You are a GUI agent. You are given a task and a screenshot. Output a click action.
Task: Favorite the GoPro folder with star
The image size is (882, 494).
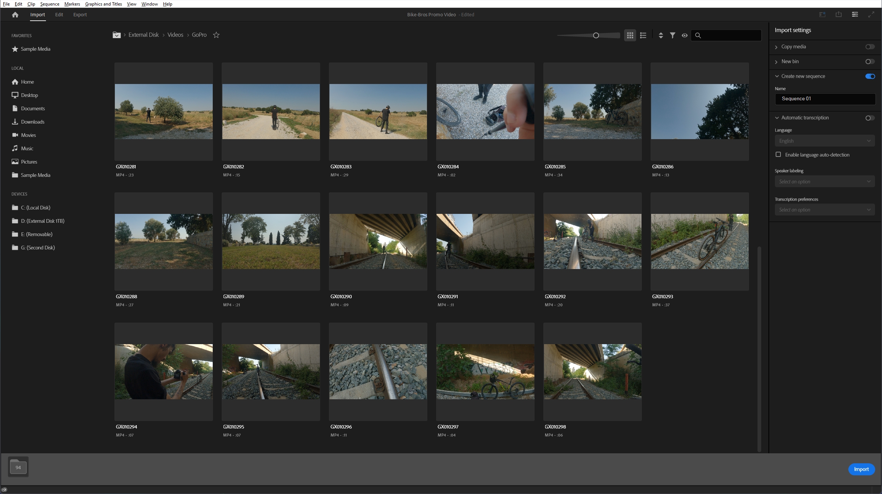coord(216,35)
